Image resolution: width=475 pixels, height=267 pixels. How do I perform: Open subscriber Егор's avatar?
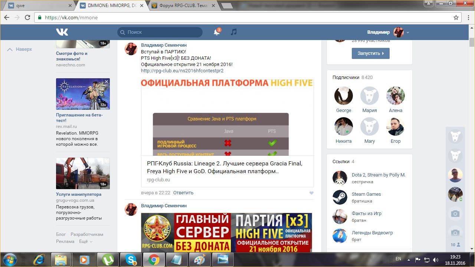pyautogui.click(x=396, y=126)
